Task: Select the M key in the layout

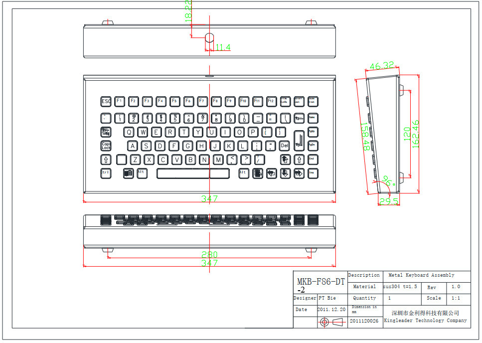Action: [x=218, y=160]
